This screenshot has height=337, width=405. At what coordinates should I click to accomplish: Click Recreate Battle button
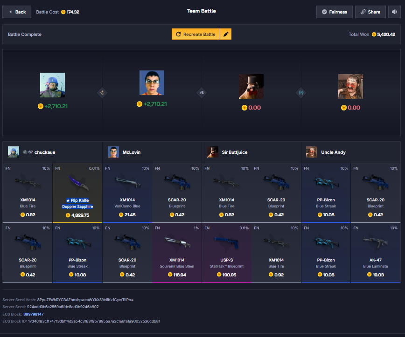[196, 34]
